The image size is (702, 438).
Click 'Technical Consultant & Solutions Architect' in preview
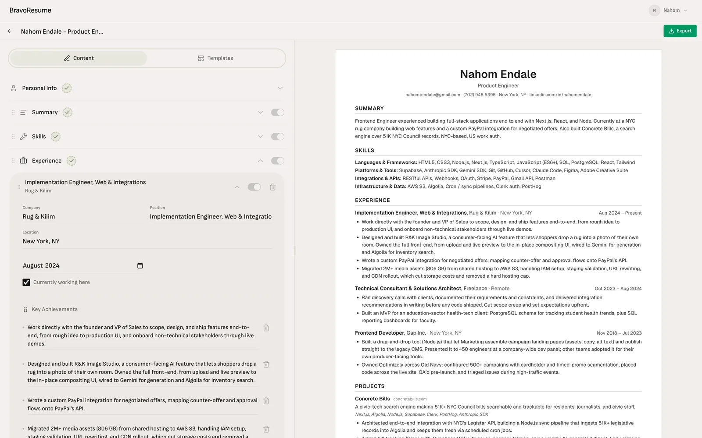pyautogui.click(x=408, y=288)
